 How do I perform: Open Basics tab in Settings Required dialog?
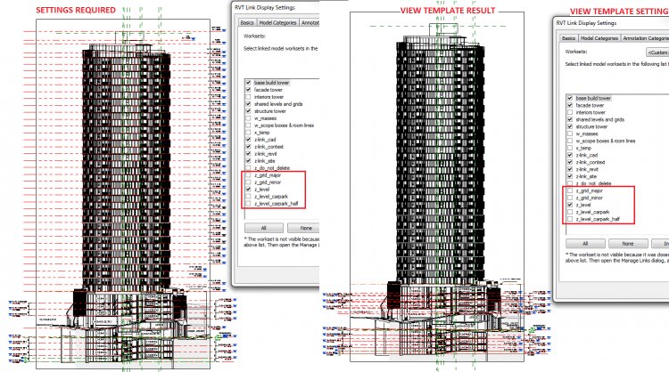click(247, 22)
